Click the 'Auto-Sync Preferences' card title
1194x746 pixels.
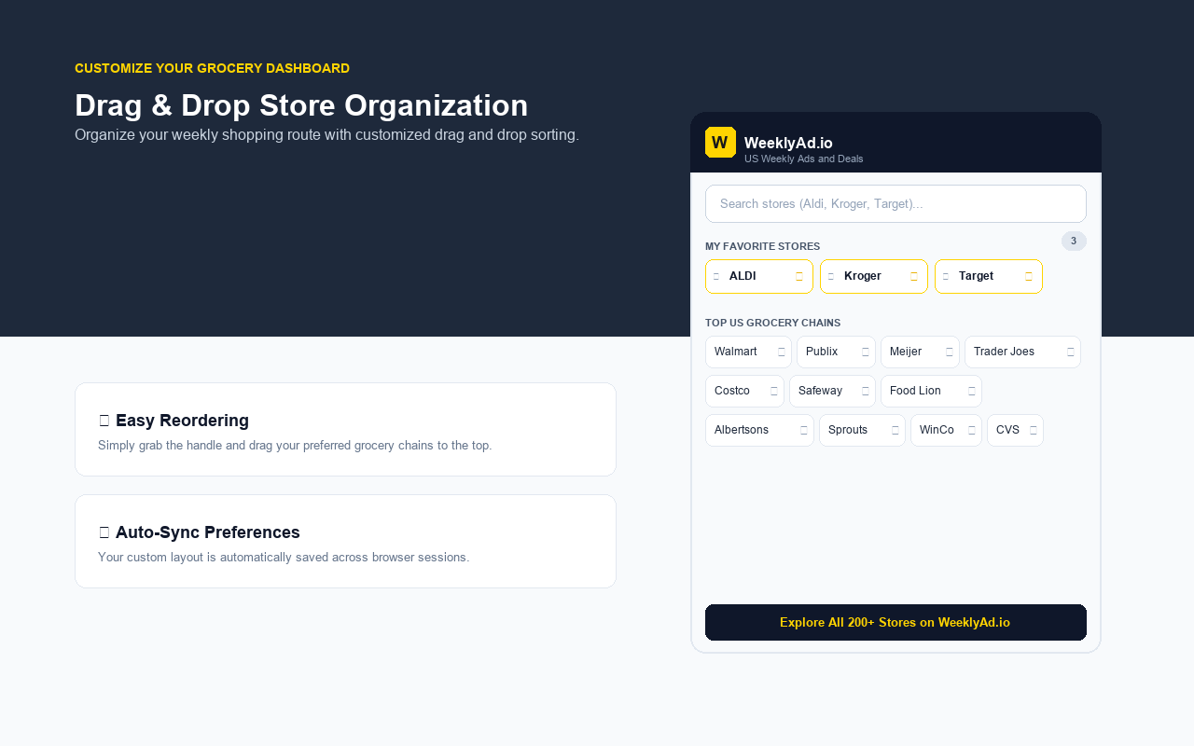(208, 532)
